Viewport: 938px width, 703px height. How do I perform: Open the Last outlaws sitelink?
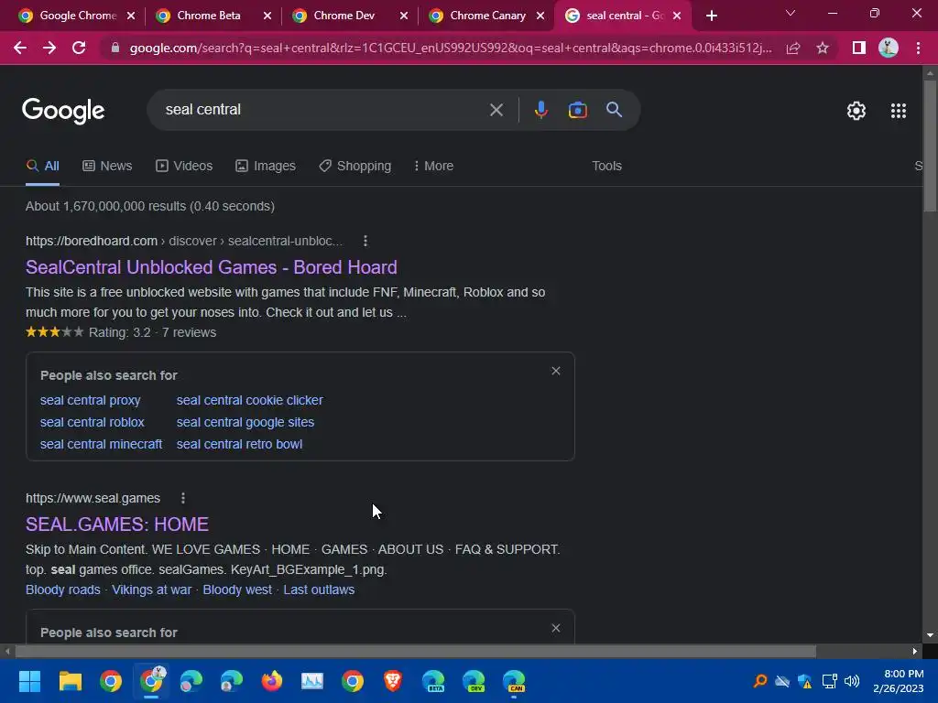[x=319, y=589]
